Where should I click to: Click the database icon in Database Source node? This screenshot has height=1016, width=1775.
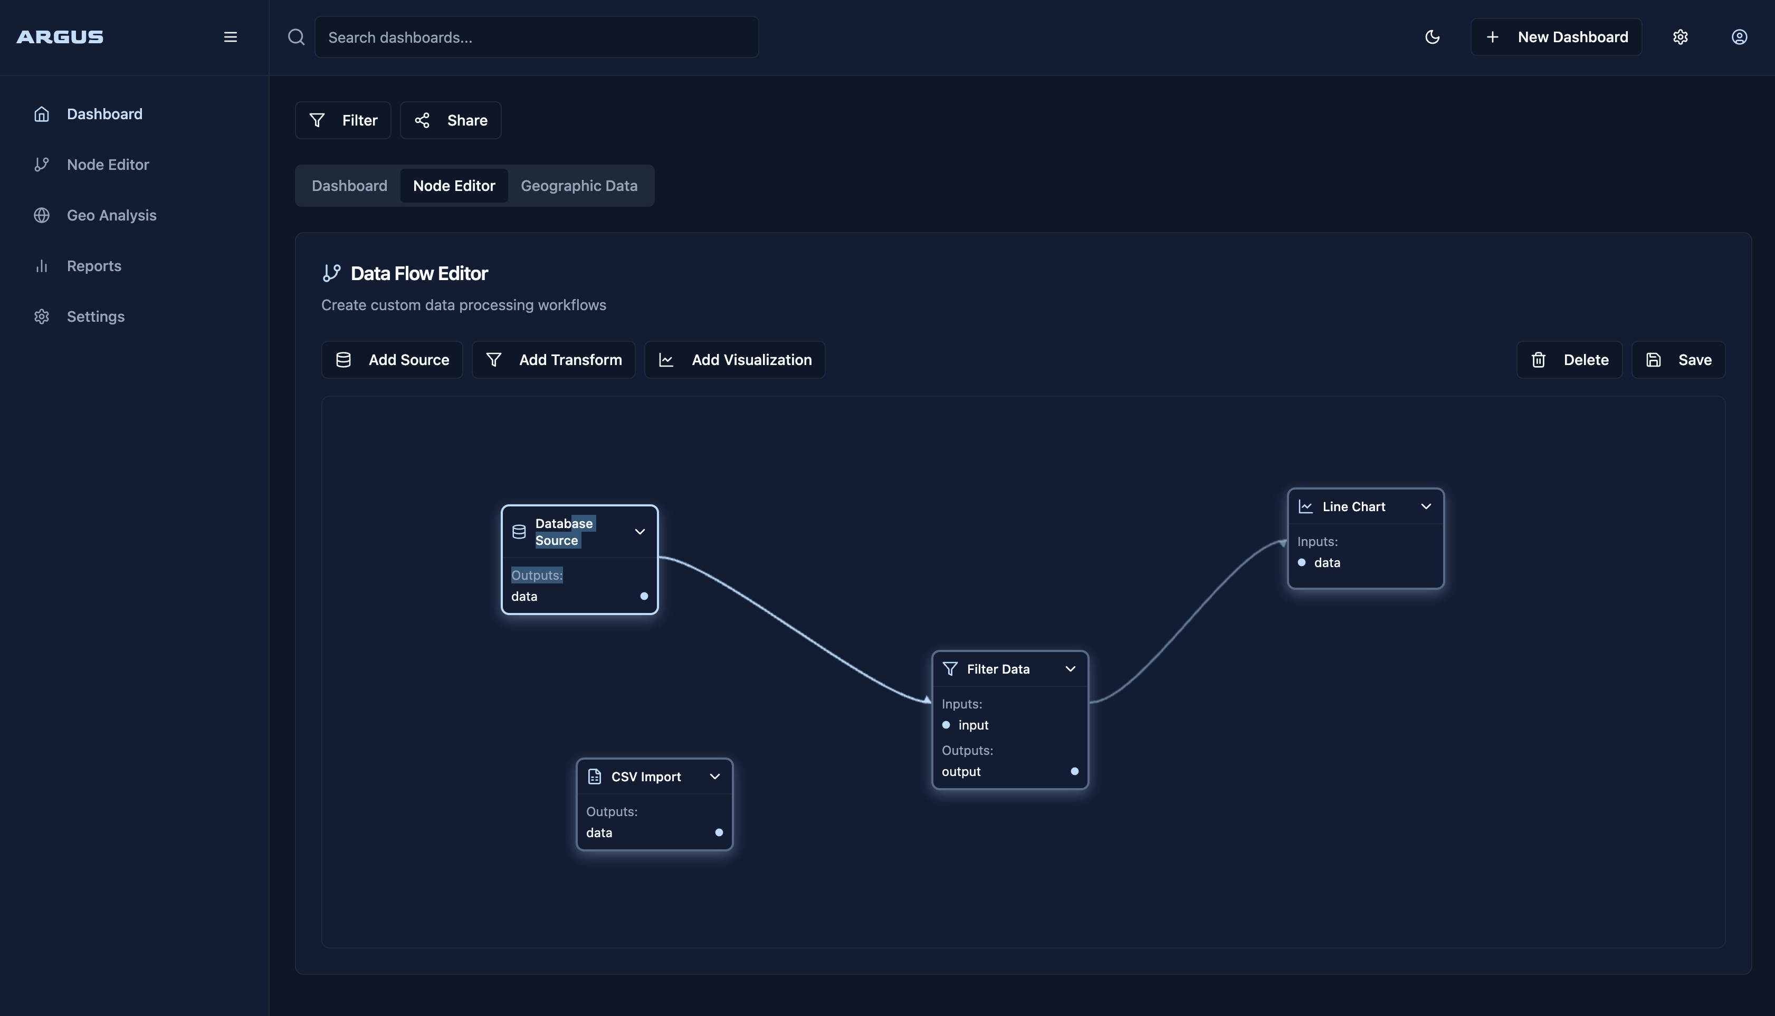pyautogui.click(x=519, y=532)
